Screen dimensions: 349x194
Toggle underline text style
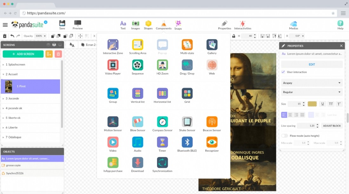[322, 104]
